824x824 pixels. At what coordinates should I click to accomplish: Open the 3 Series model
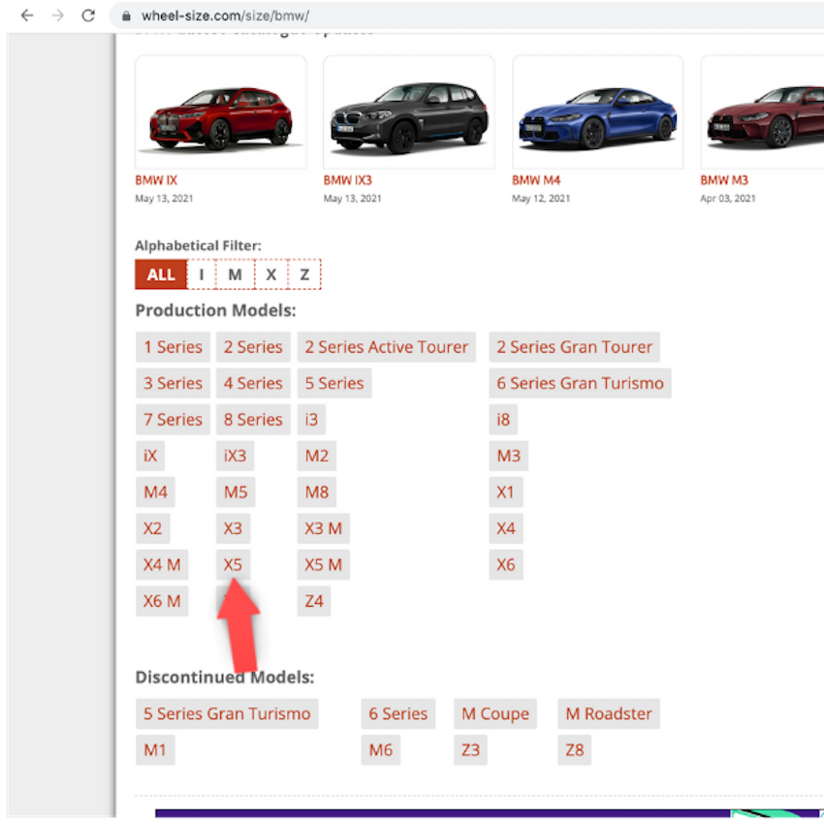click(x=173, y=383)
